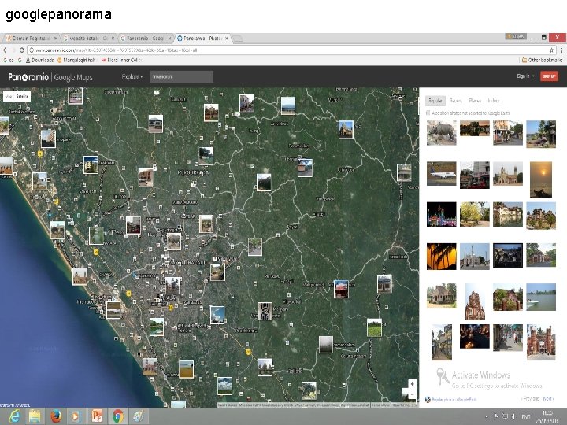Go to Next page of photos
This screenshot has height=425, width=567.
[x=548, y=398]
